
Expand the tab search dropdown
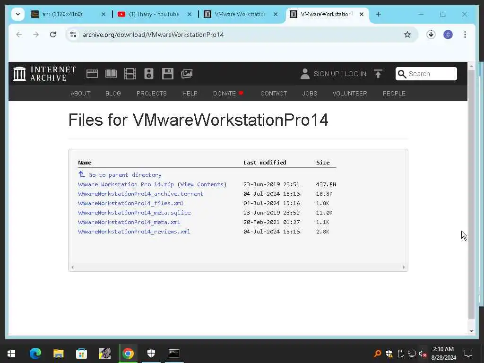coord(17,14)
